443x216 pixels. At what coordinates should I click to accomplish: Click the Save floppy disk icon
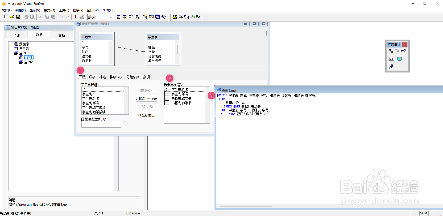click(18, 17)
